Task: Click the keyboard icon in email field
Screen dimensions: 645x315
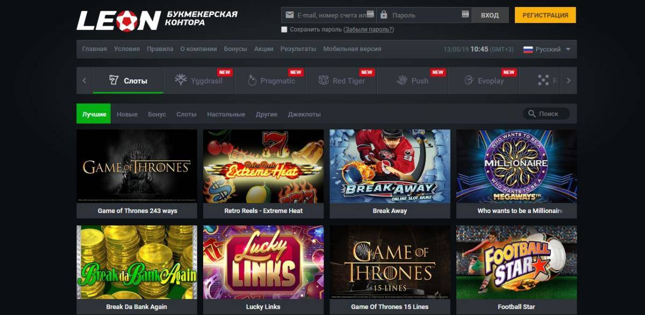Action: [370, 15]
